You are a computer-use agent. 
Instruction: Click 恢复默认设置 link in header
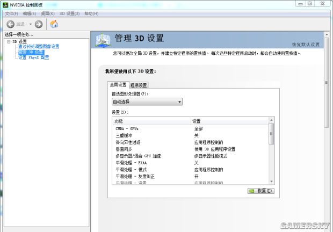pyautogui.click(x=306, y=45)
